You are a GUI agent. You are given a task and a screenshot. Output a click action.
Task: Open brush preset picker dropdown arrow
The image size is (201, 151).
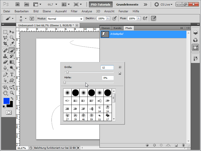click(x=26, y=18)
